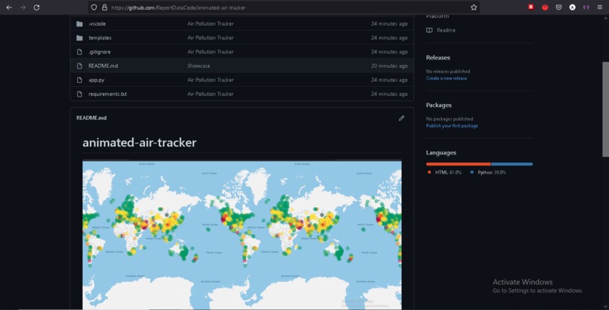Click the 20 minutes ago timestamp
The image size is (609, 310).
[389, 66]
